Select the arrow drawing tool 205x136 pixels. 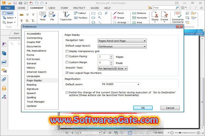[x=100, y=18]
